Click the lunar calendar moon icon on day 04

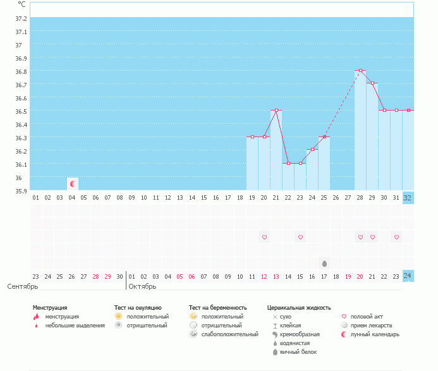pos(73,184)
